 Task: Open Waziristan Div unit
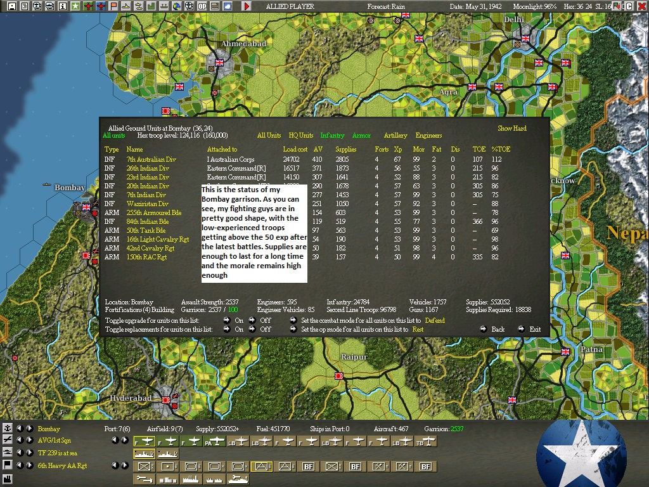147,204
